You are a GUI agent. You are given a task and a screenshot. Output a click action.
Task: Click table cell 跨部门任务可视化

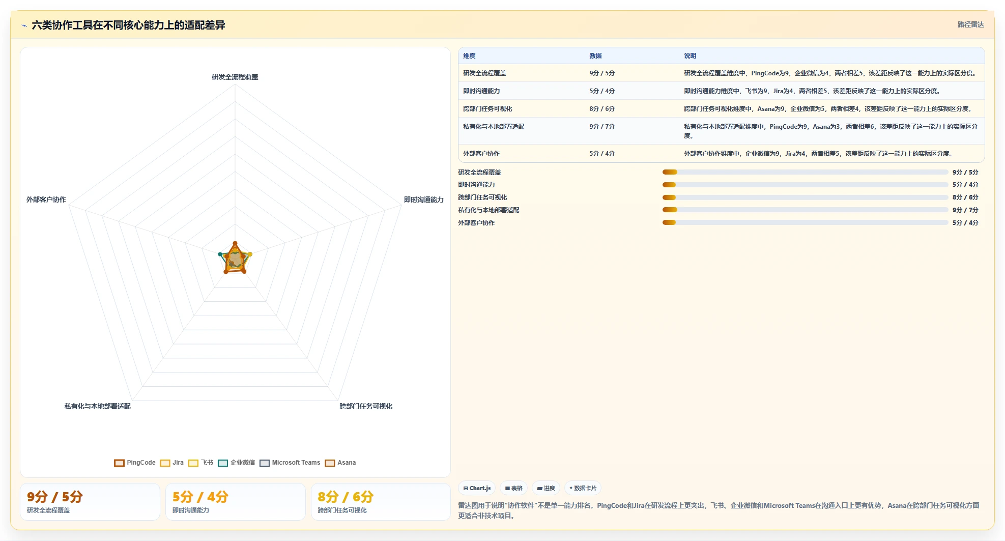coord(487,109)
